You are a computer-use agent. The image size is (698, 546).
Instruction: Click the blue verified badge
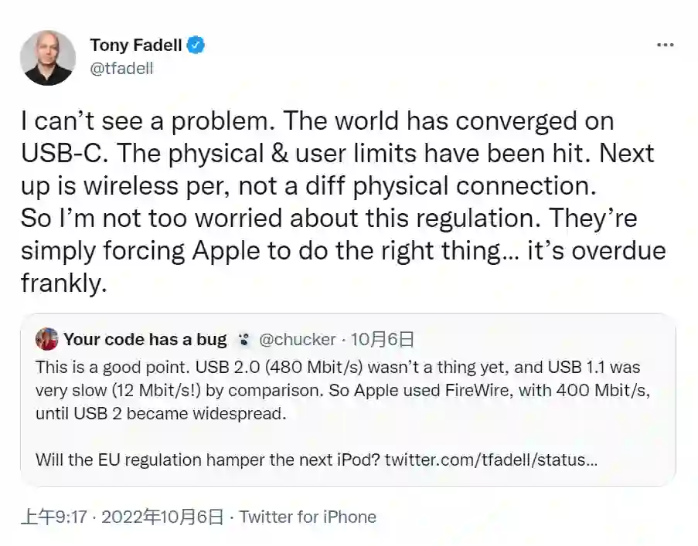click(x=196, y=45)
